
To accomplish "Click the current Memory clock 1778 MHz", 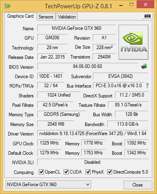I will click(x=93, y=143).
